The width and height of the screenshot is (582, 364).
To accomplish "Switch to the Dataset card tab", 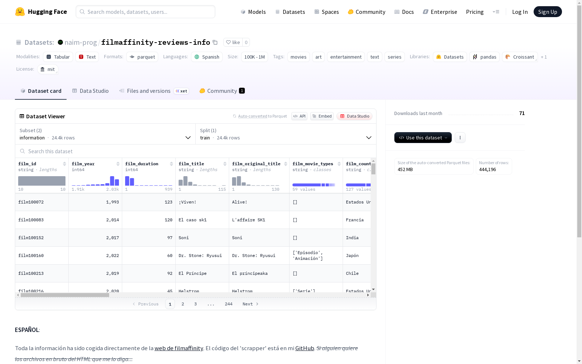I will tap(41, 91).
